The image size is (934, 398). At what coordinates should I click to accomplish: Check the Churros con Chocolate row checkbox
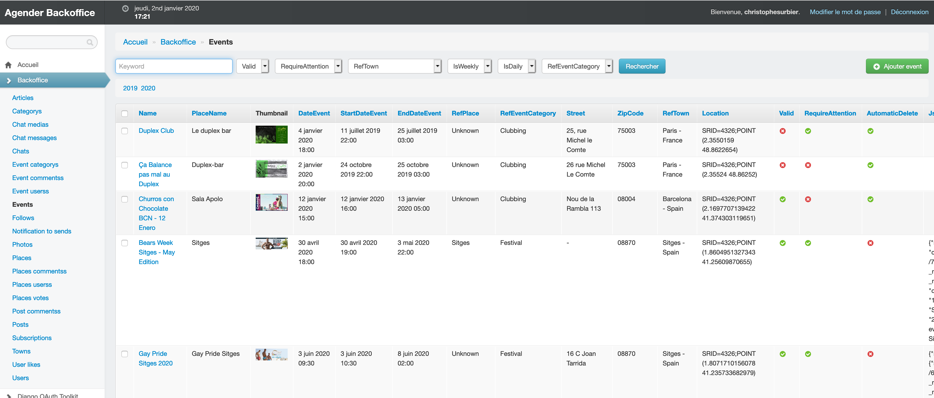coord(125,199)
